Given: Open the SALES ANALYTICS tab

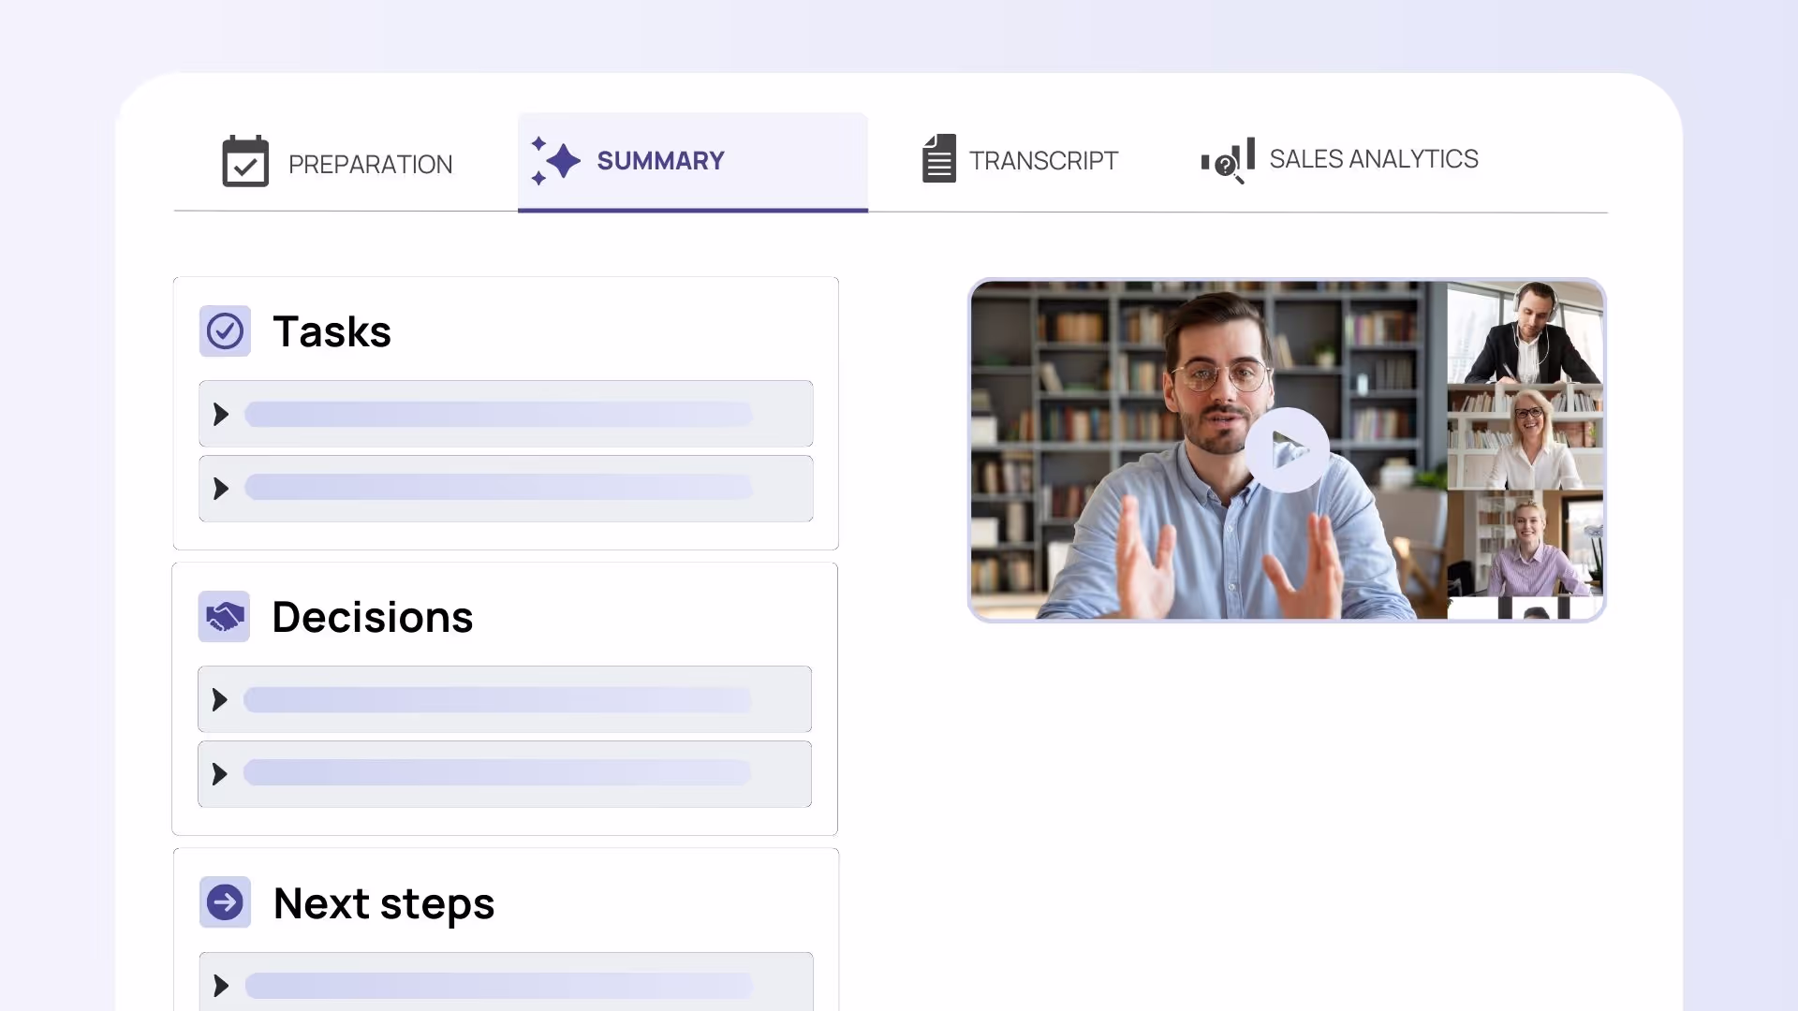Looking at the screenshot, I should (x=1374, y=159).
